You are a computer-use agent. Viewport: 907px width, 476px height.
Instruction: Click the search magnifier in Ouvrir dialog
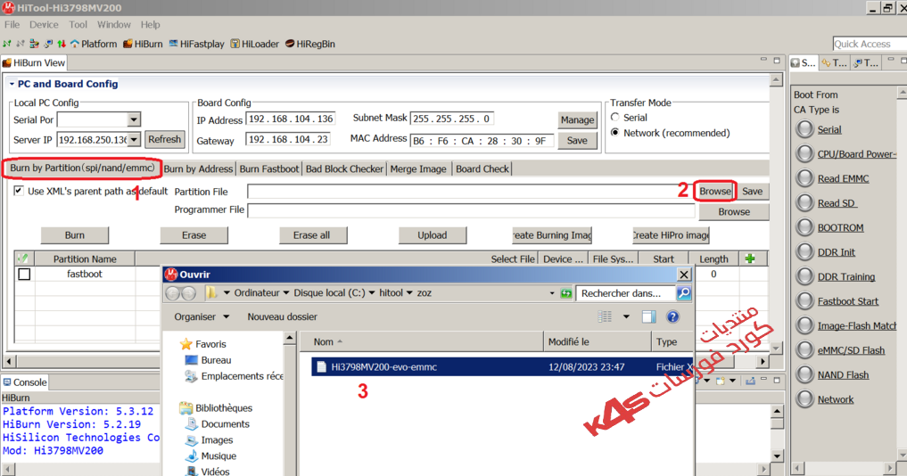[684, 293]
